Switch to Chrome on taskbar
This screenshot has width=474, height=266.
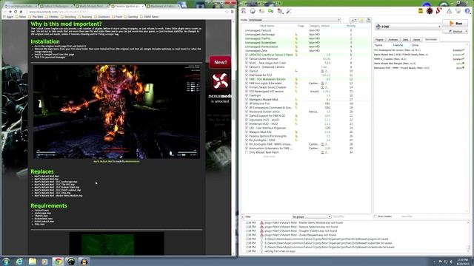[x=58, y=262]
